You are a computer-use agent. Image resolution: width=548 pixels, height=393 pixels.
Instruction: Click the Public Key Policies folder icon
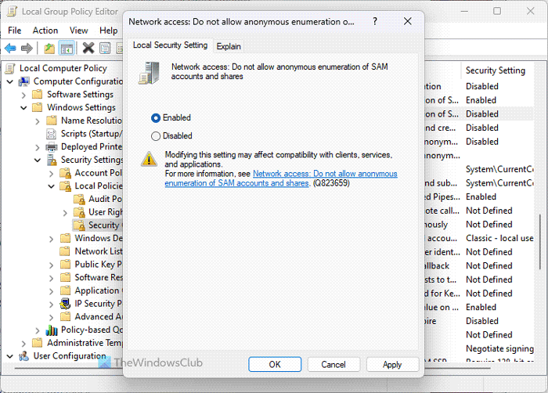coord(65,265)
